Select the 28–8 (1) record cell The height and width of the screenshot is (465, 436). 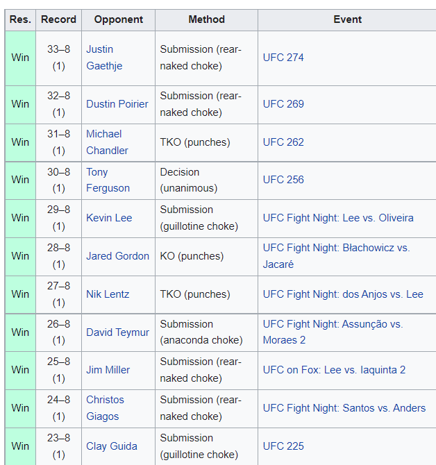pyautogui.click(x=58, y=256)
